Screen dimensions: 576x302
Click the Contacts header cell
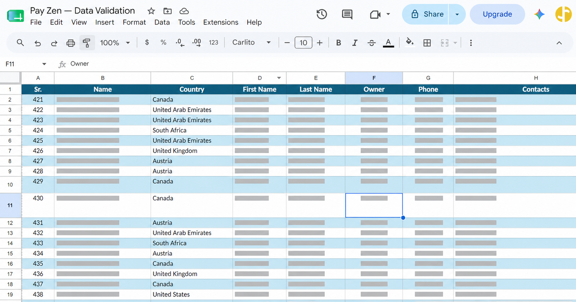click(515, 89)
